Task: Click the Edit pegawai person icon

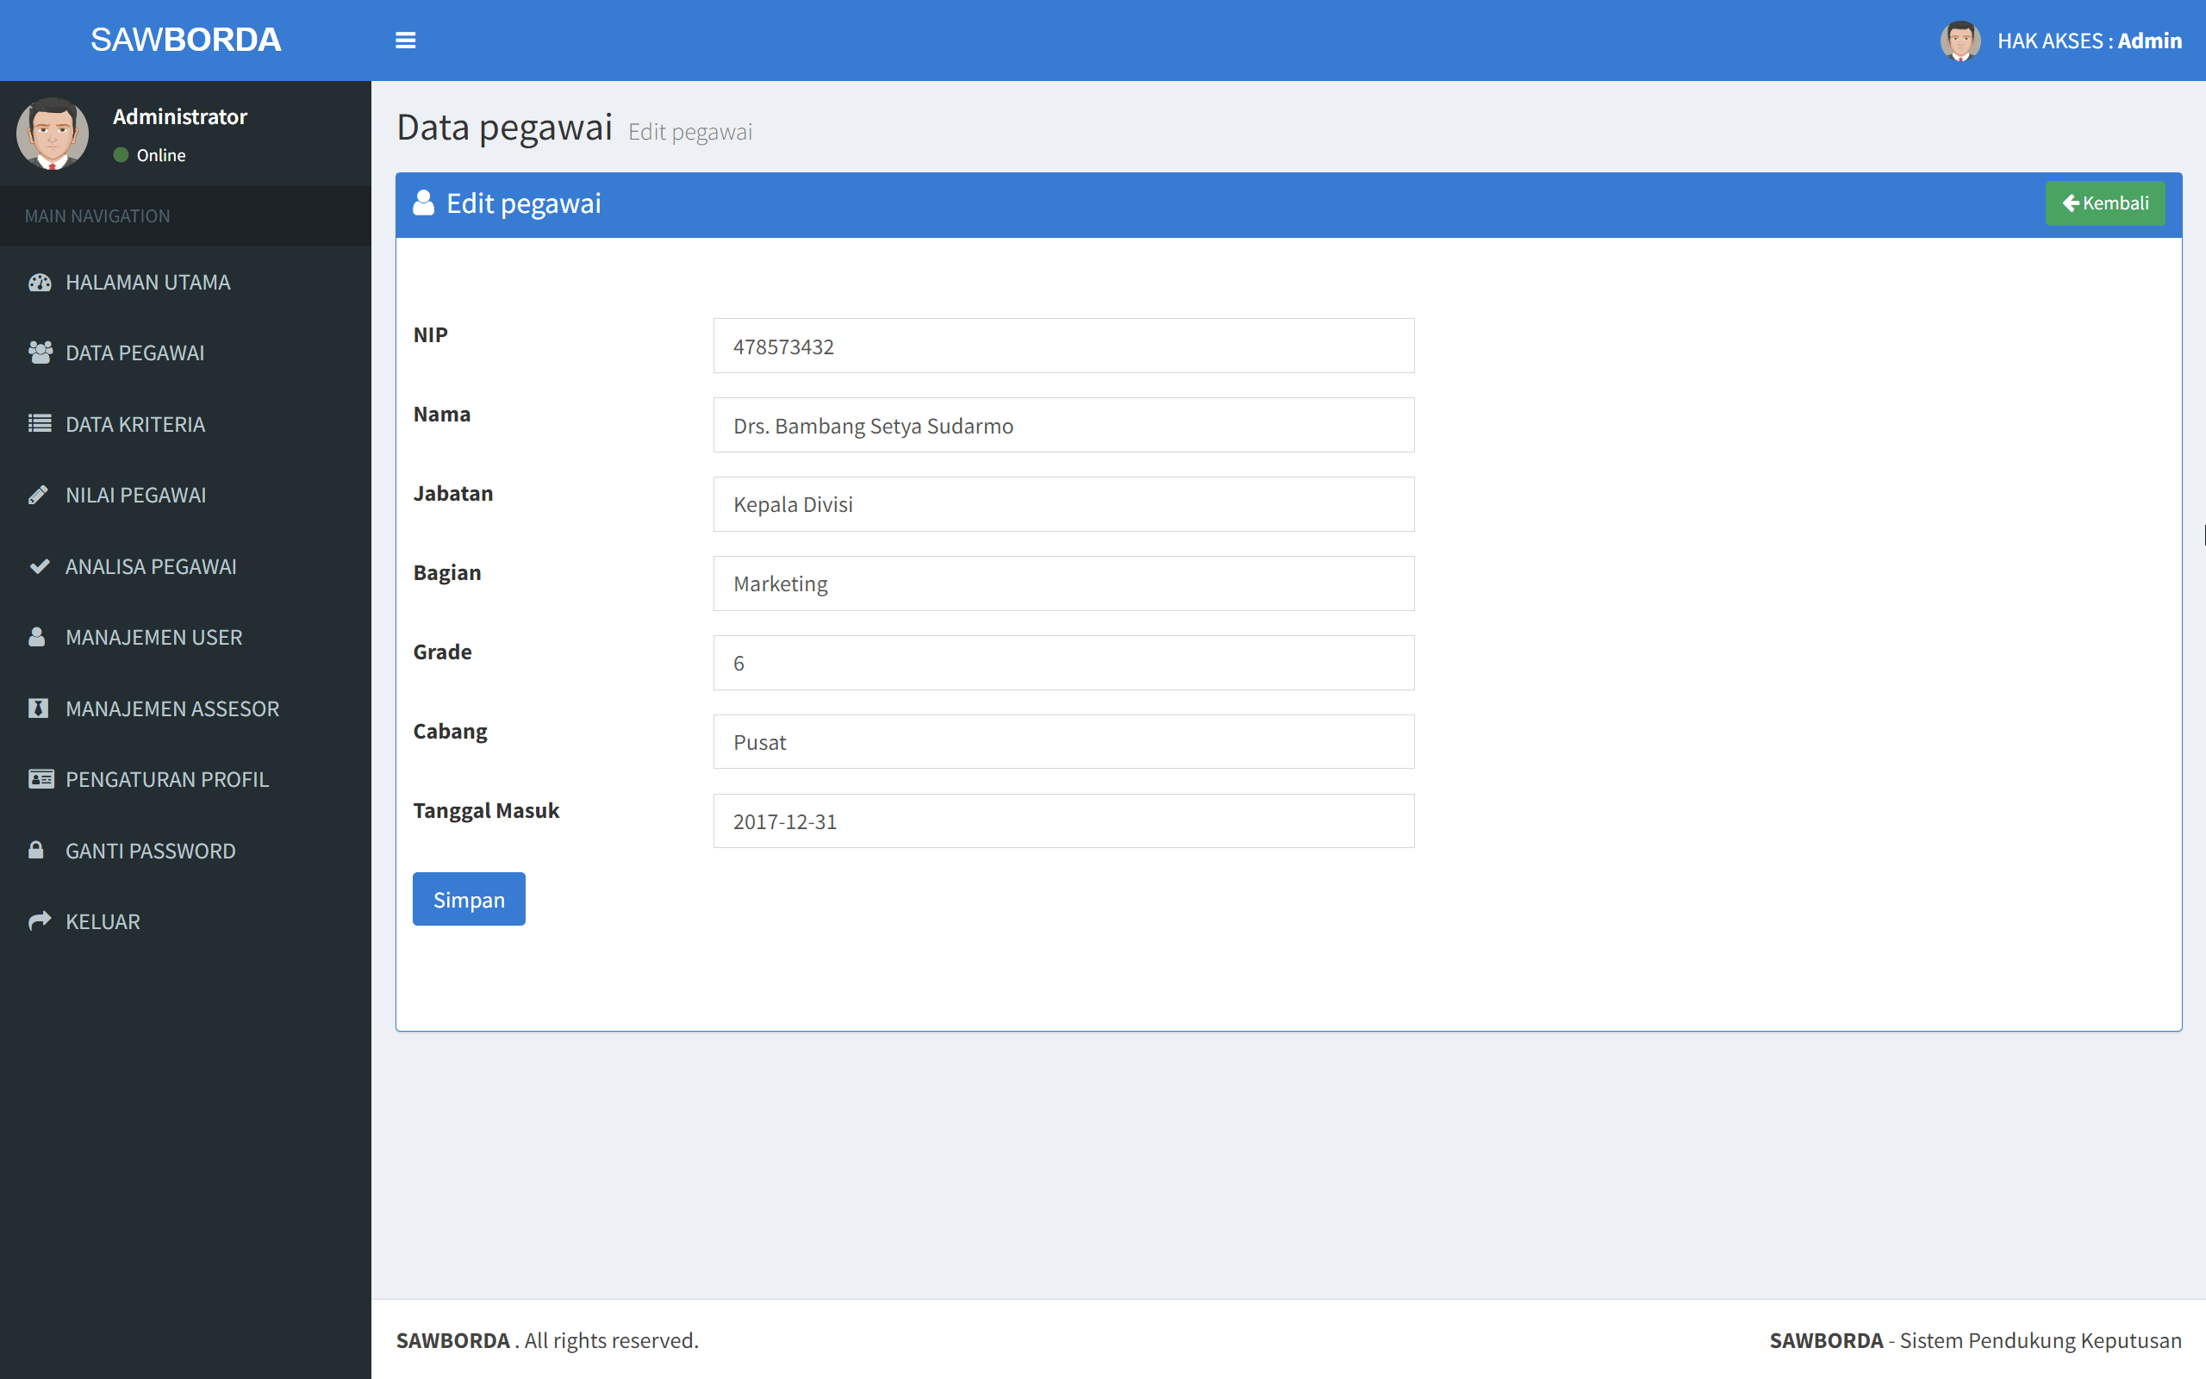Action: pos(425,203)
